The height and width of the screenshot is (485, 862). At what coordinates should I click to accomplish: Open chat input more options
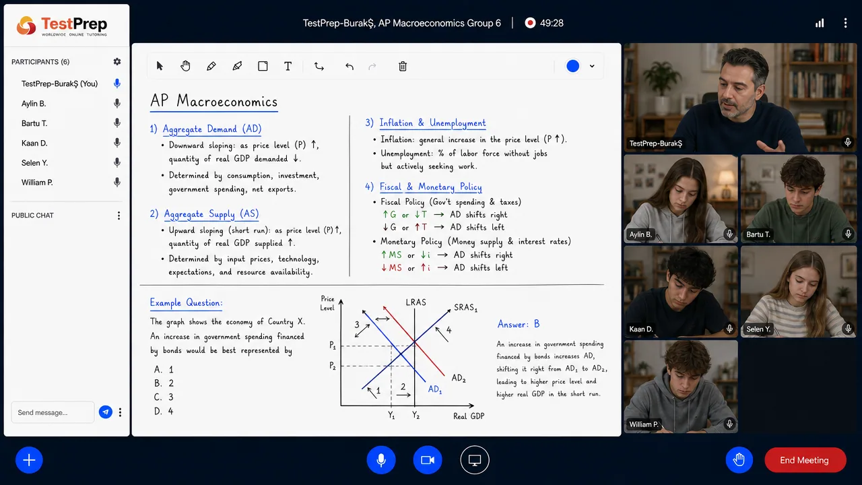point(121,412)
